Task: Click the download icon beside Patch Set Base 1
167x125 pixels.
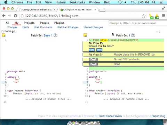Action: tap(56, 35)
